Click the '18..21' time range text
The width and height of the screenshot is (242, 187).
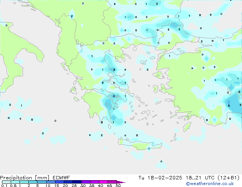(194, 178)
